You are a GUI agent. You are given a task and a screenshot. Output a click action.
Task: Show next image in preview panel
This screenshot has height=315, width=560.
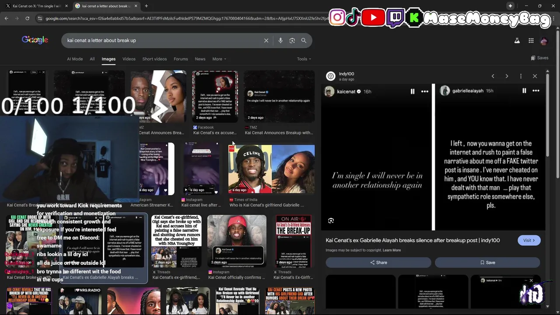click(507, 76)
